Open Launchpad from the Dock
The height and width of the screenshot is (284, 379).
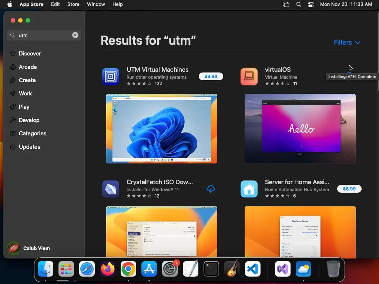pos(66,268)
